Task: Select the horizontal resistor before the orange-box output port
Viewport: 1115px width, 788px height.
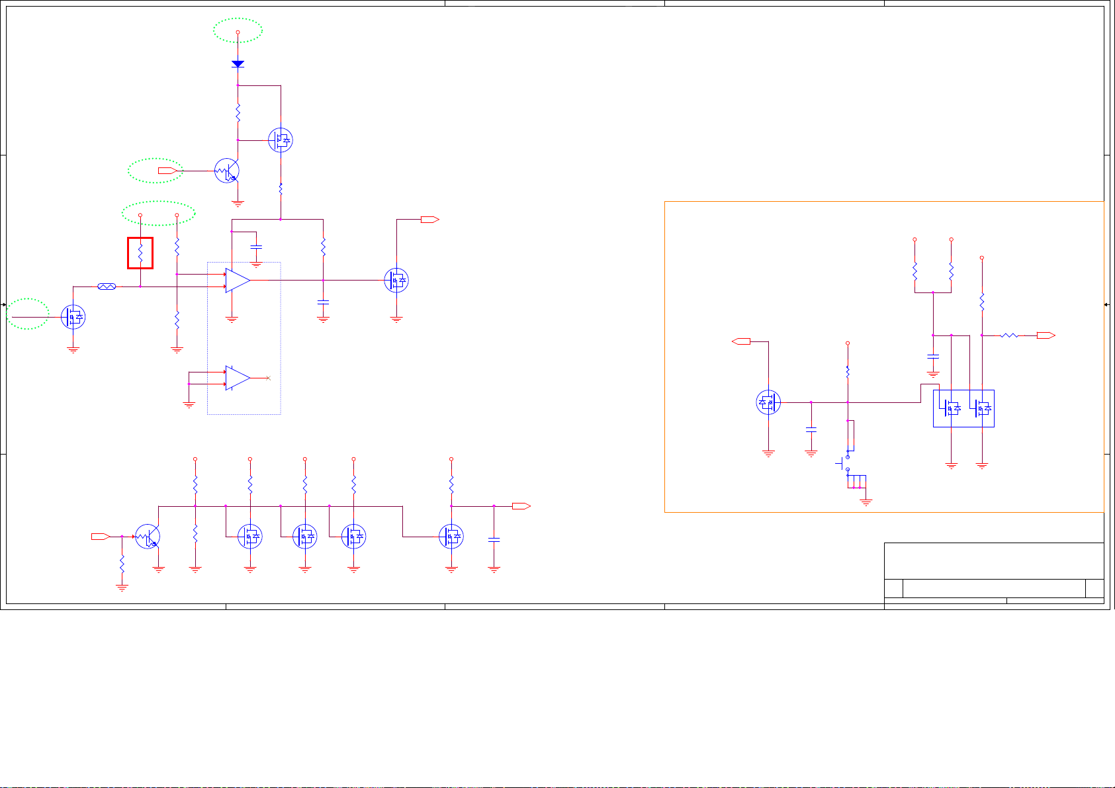Action: (1009, 335)
